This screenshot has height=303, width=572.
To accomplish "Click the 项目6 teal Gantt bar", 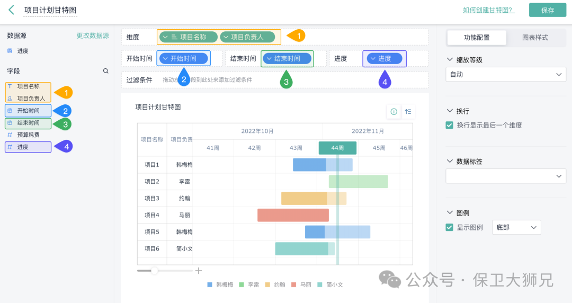I will point(305,248).
